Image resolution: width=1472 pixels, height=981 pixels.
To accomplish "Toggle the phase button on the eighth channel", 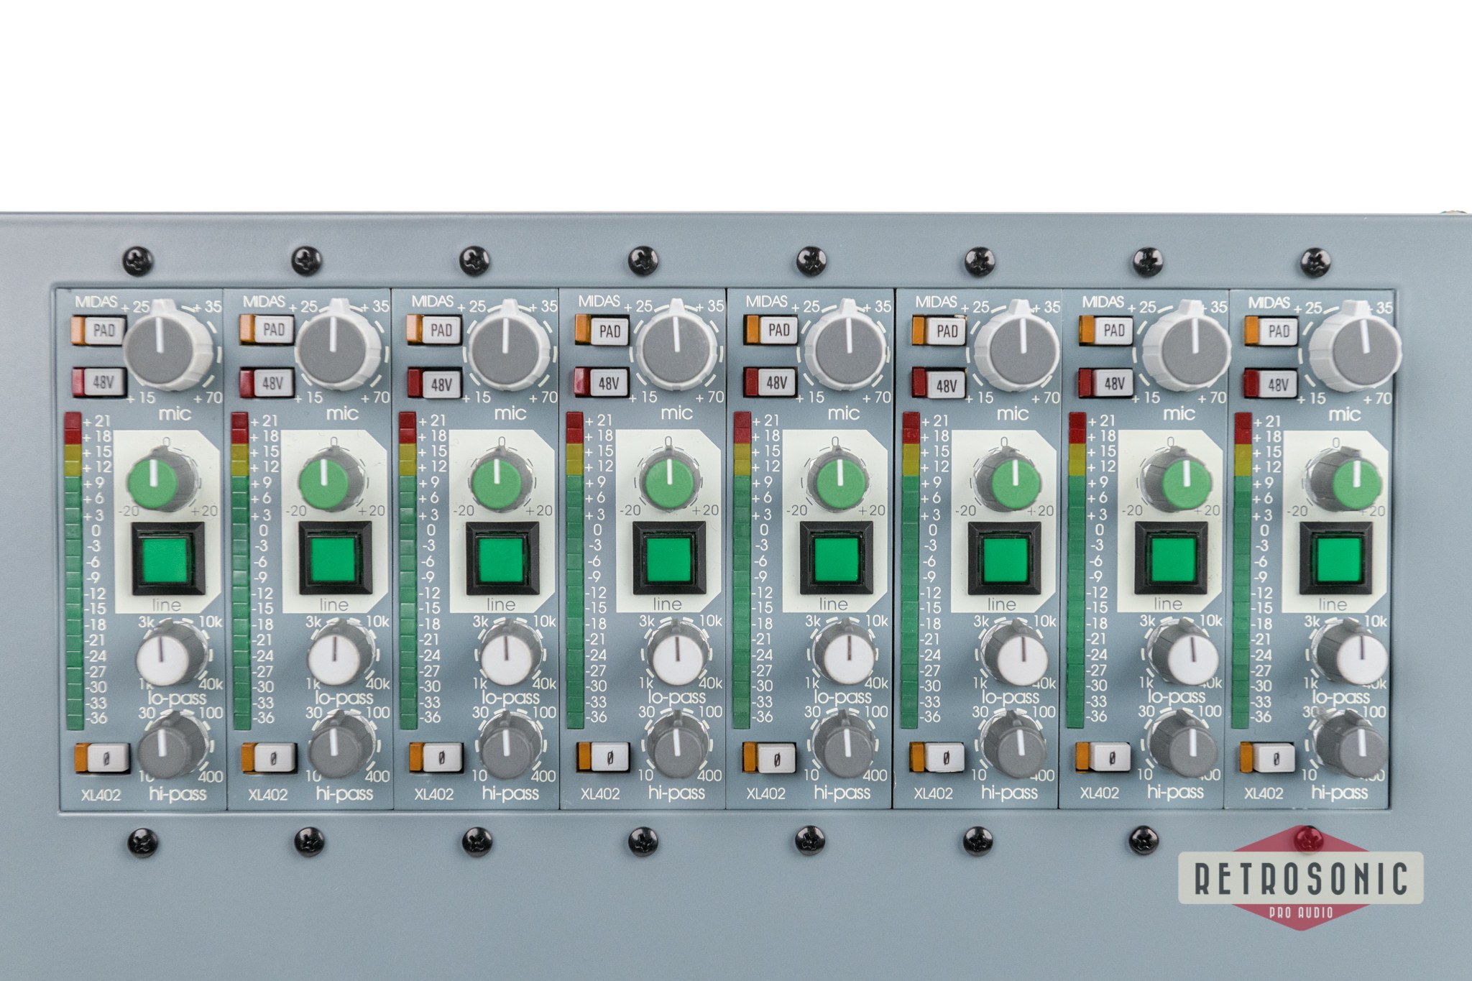I will (x=1269, y=757).
